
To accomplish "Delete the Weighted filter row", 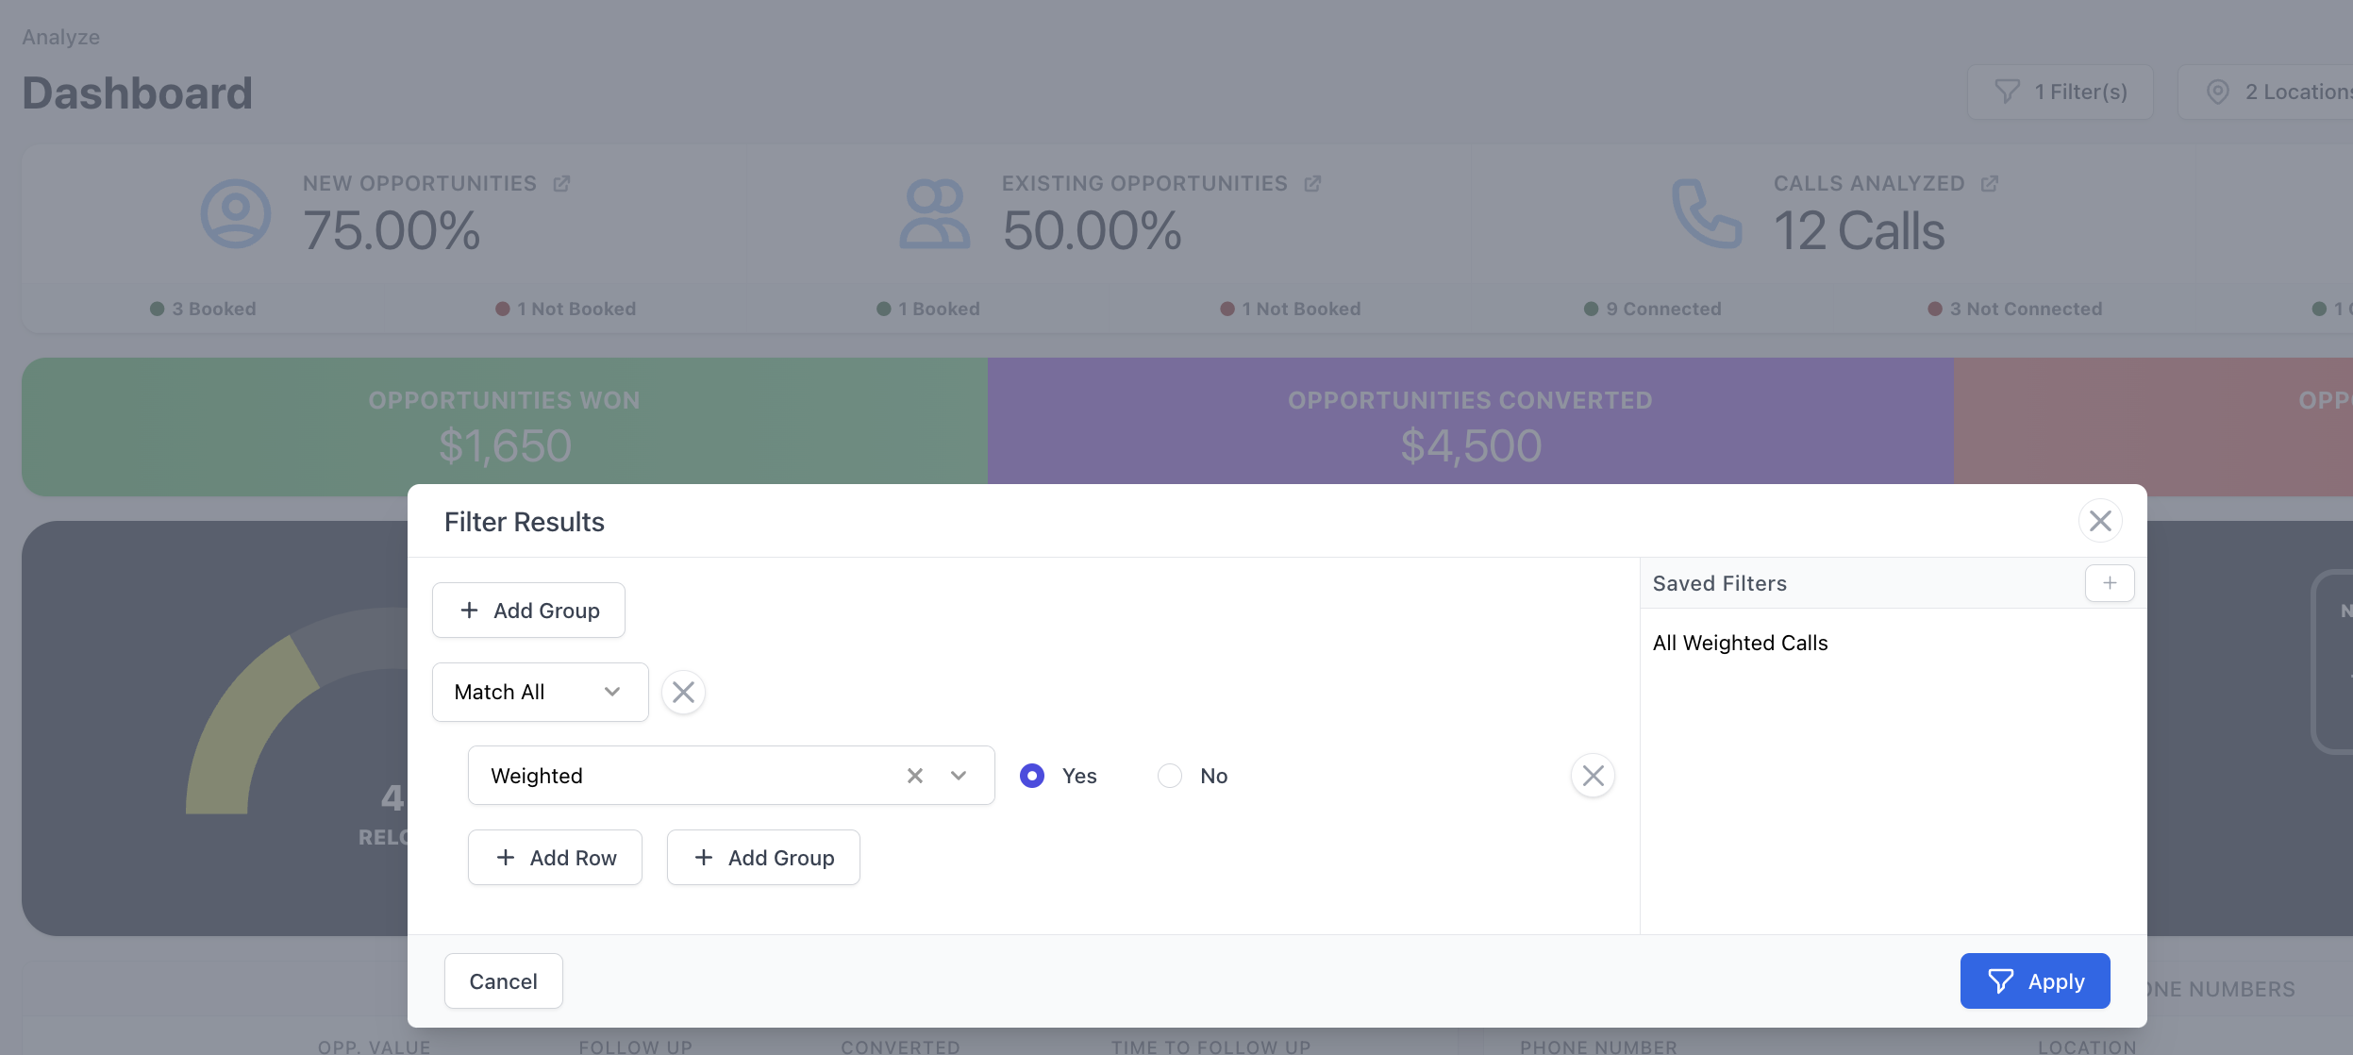I will (1593, 776).
